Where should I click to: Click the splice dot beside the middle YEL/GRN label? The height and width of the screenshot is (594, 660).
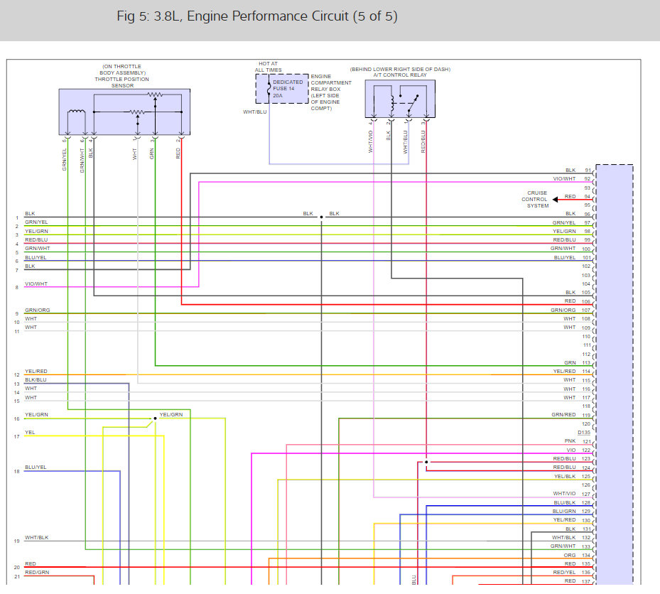155,418
